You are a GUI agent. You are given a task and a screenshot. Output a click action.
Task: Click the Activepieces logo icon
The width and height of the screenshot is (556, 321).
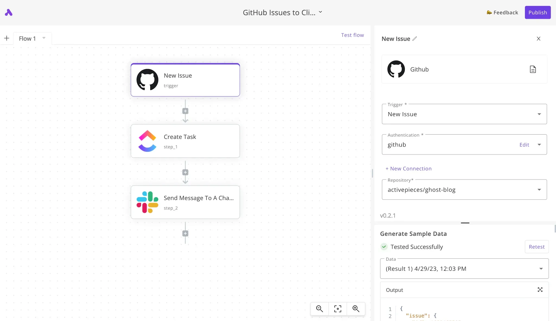[9, 13]
